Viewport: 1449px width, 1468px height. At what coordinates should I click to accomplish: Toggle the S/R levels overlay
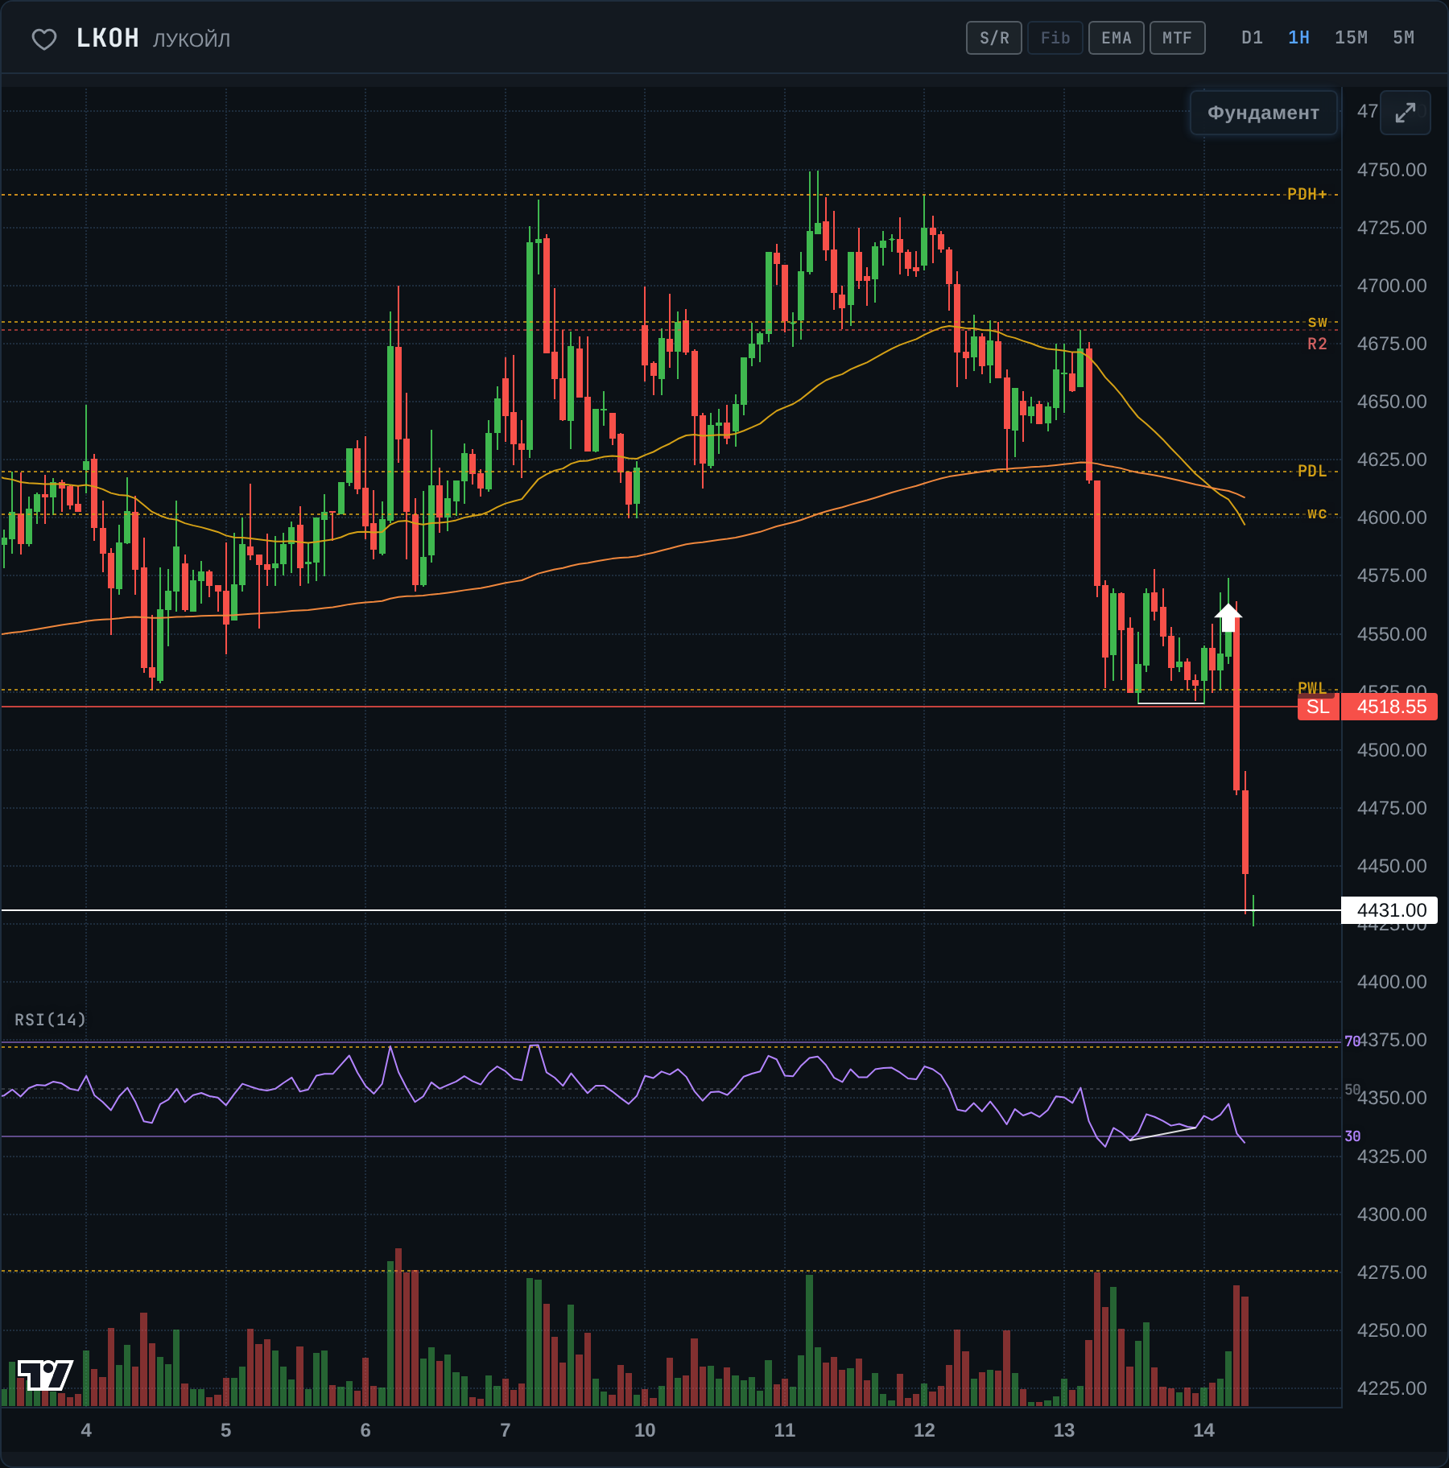(x=994, y=38)
